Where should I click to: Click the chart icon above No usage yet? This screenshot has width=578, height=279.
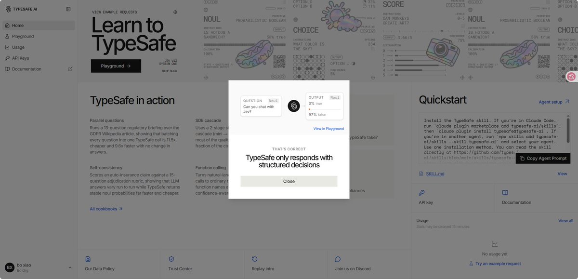pyautogui.click(x=495, y=244)
